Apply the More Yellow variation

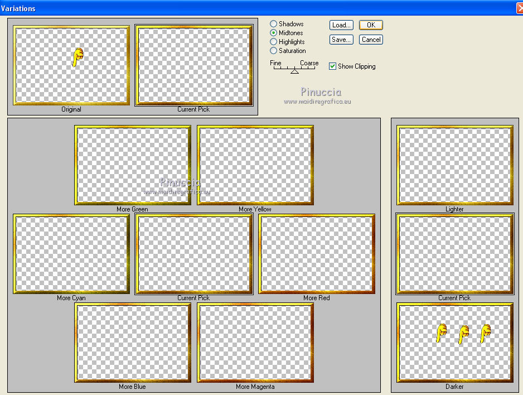[255, 165]
